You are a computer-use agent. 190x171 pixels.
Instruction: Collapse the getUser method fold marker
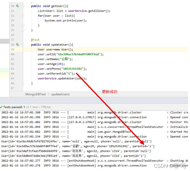tap(23, 6)
